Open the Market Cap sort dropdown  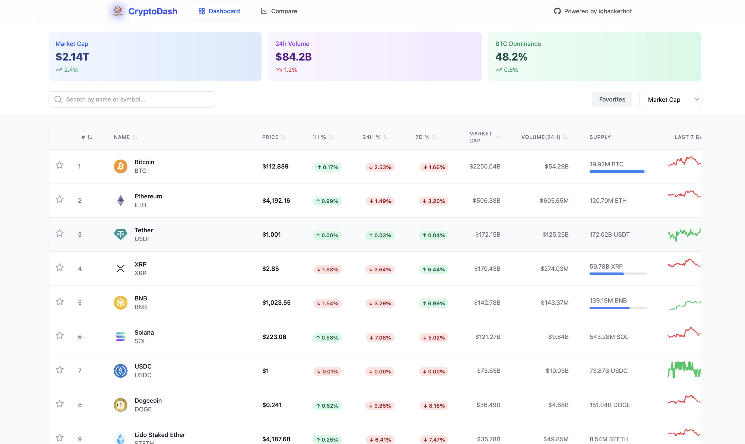pyautogui.click(x=670, y=100)
